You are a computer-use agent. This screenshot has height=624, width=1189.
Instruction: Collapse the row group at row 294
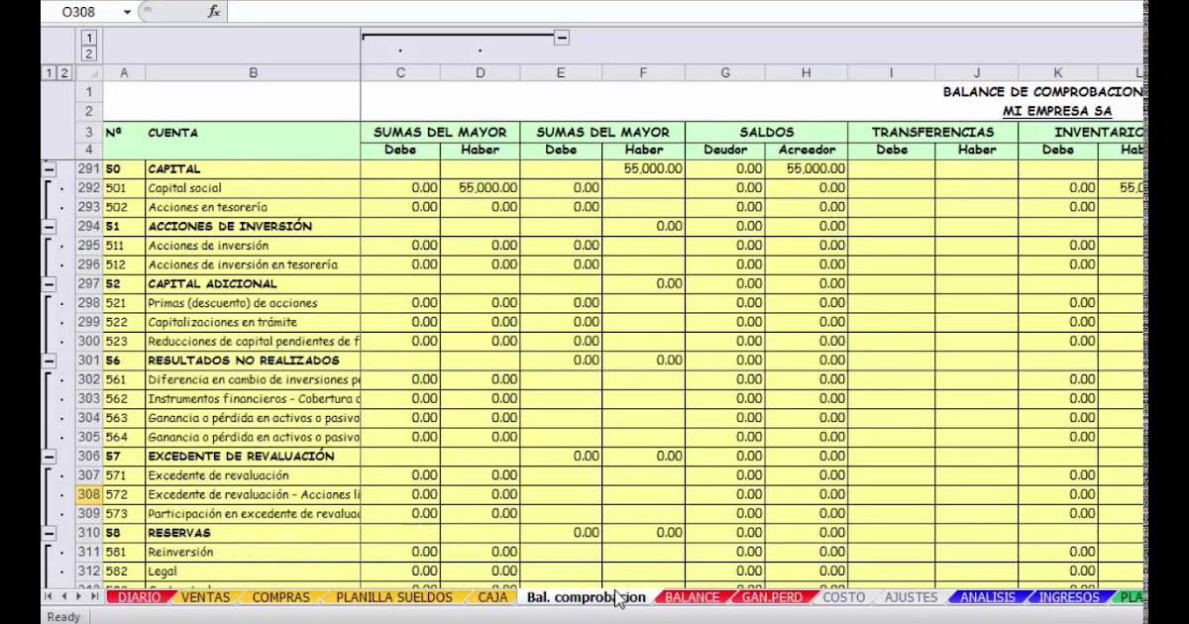50,226
